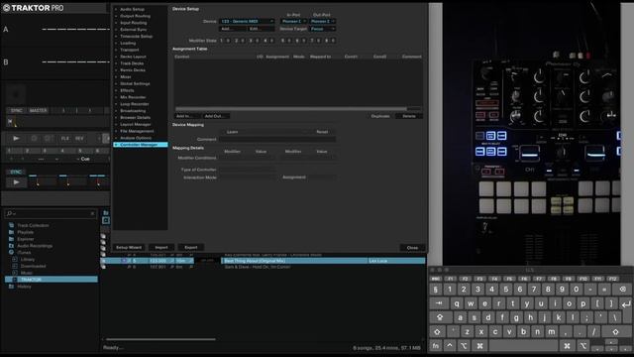Click the Setup Wizard button
The width and height of the screenshot is (634, 357).
(129, 247)
